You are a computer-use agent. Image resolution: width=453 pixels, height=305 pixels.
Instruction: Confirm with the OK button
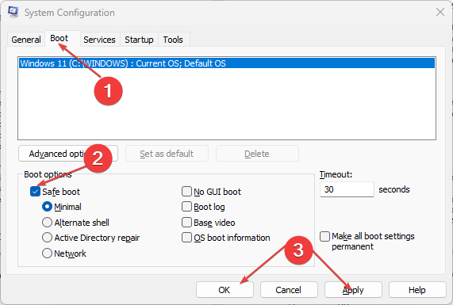pos(225,290)
